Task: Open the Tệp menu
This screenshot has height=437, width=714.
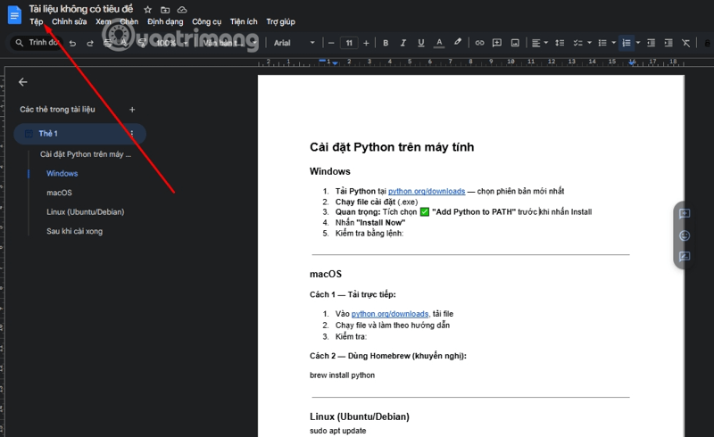Action: coord(36,21)
